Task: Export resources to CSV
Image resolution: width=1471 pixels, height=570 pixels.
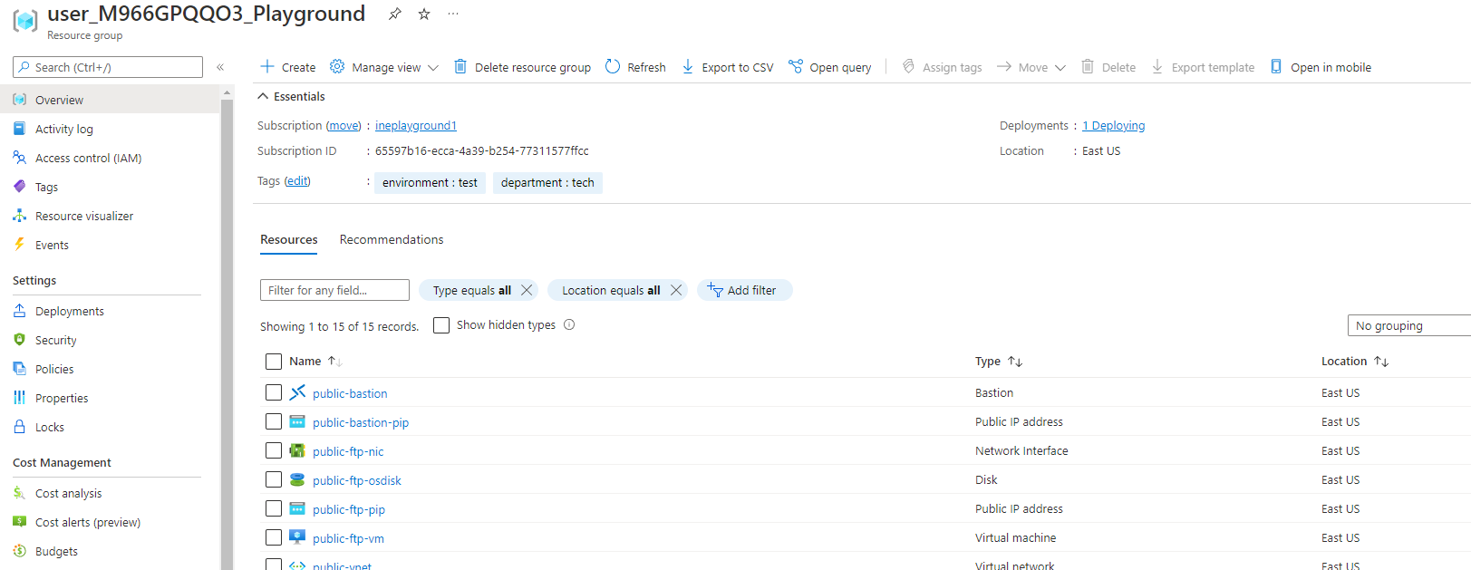Action: [x=728, y=67]
